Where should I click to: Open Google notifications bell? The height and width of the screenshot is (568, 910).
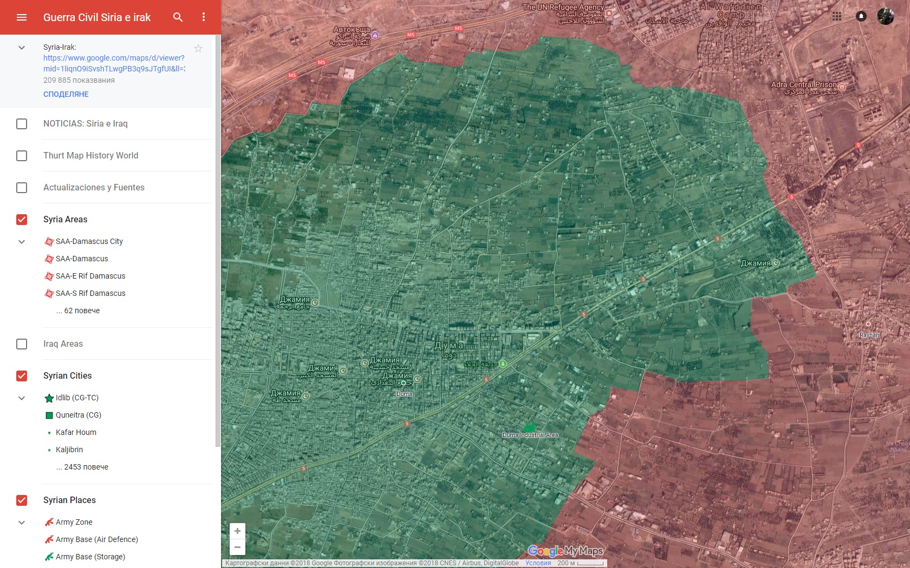[861, 16]
